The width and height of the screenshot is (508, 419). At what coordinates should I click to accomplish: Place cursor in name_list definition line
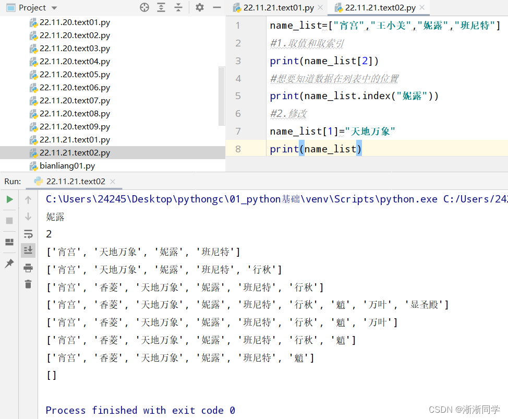(385, 25)
